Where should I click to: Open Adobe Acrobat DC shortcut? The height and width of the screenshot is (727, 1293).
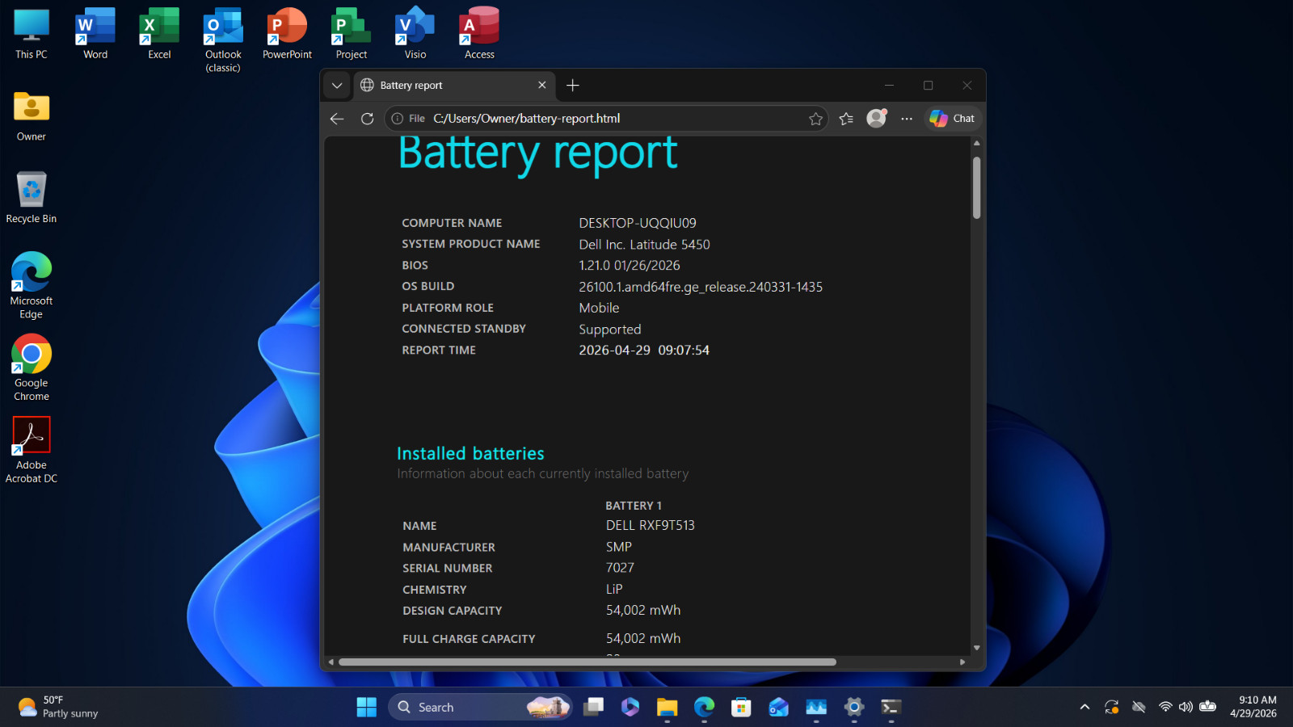coord(32,450)
